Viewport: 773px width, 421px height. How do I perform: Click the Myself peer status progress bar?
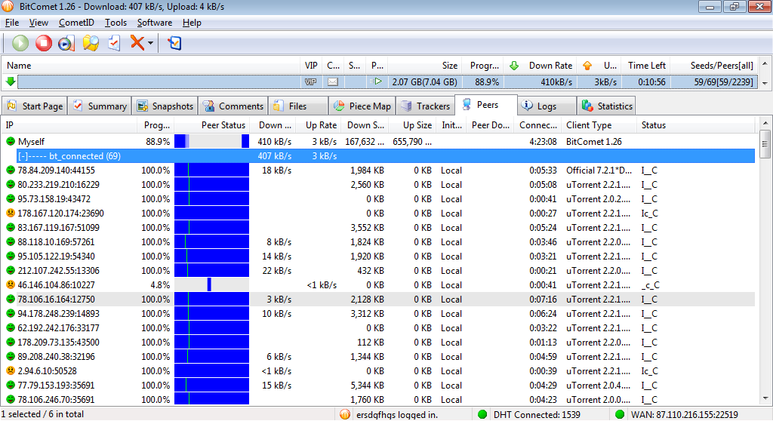211,141
